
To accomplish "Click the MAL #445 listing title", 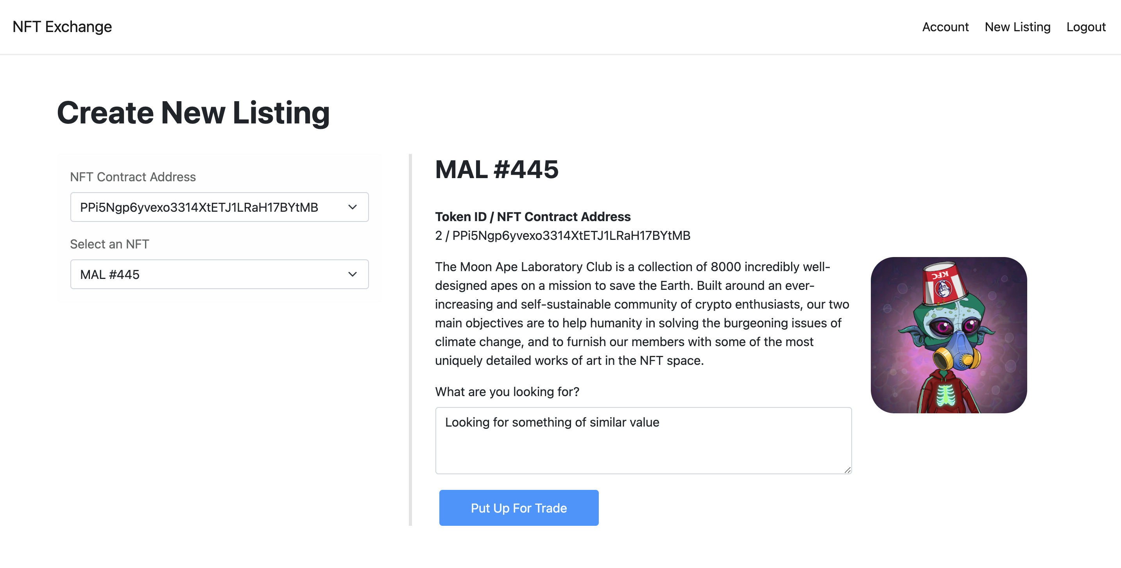I will (496, 169).
